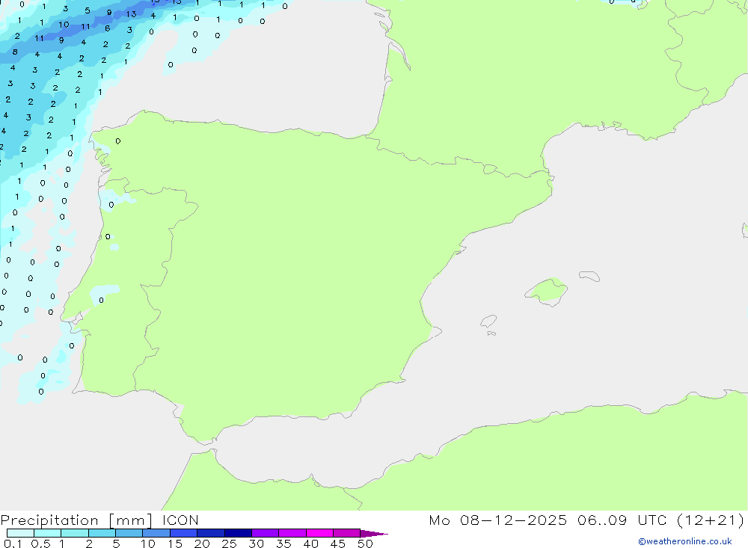Click the 0.1–0.5 mm legend swatch

click(x=20, y=533)
